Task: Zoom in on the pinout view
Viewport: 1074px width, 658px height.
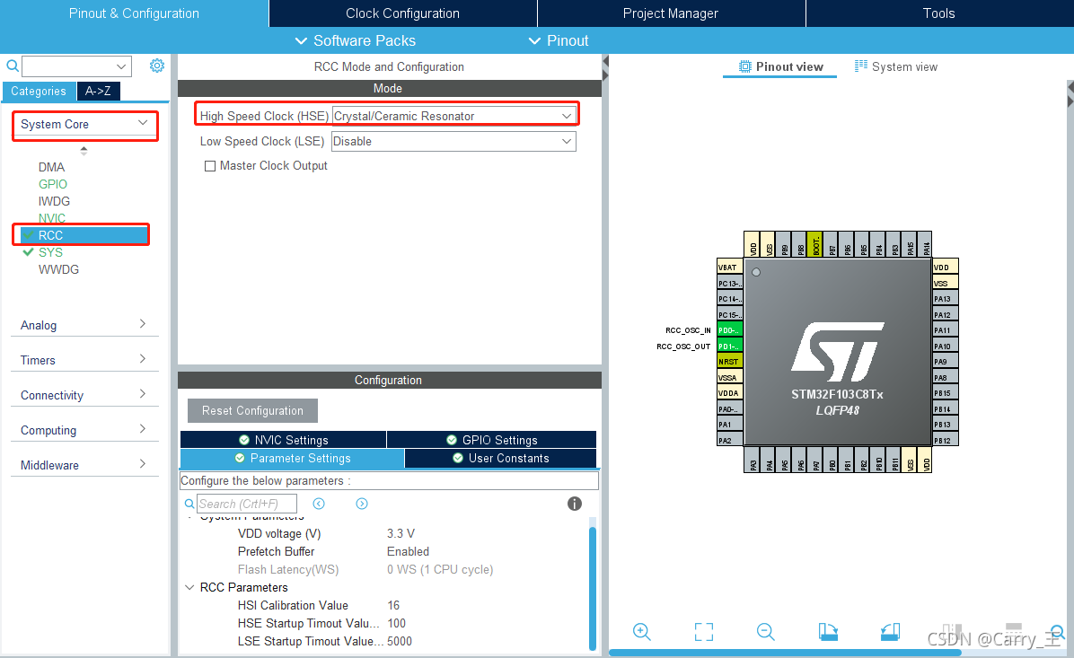Action: coord(642,631)
